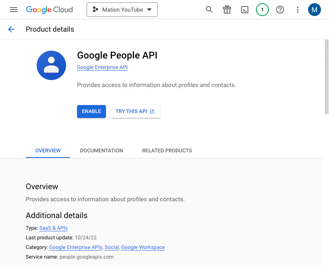Click the Google People API heading
This screenshot has width=329, height=267.
[117, 55]
